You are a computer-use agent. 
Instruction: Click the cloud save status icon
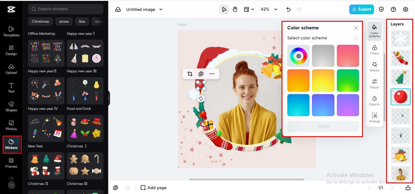click(x=118, y=10)
